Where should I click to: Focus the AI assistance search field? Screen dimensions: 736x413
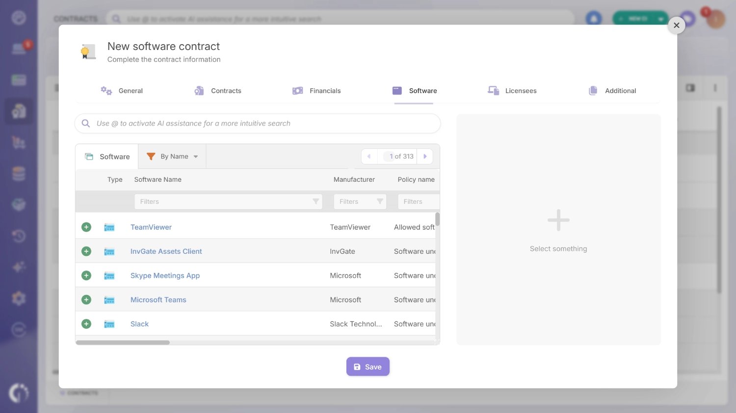258,123
